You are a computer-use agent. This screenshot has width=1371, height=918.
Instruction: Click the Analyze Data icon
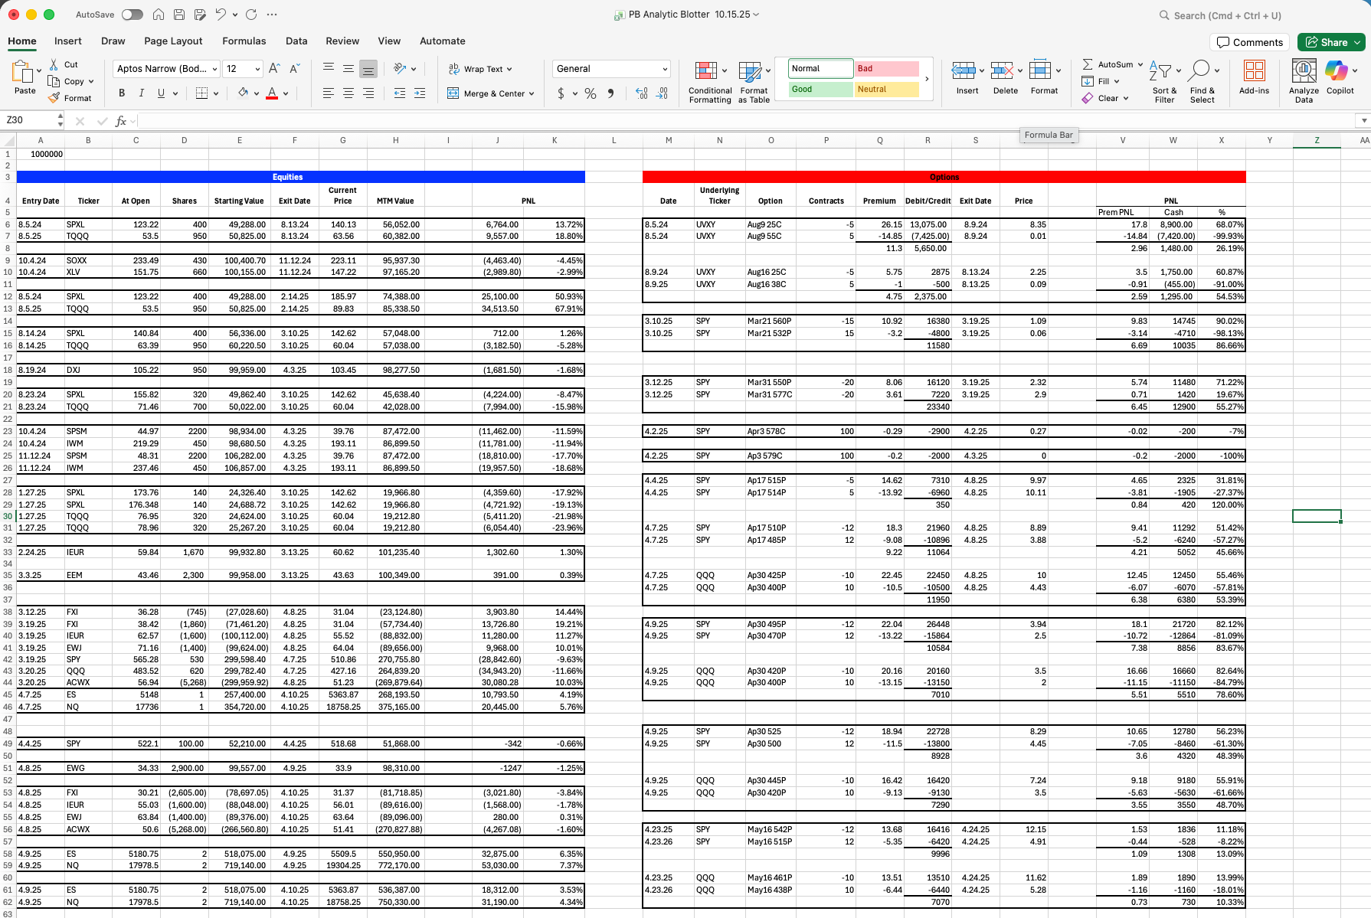pos(1304,71)
